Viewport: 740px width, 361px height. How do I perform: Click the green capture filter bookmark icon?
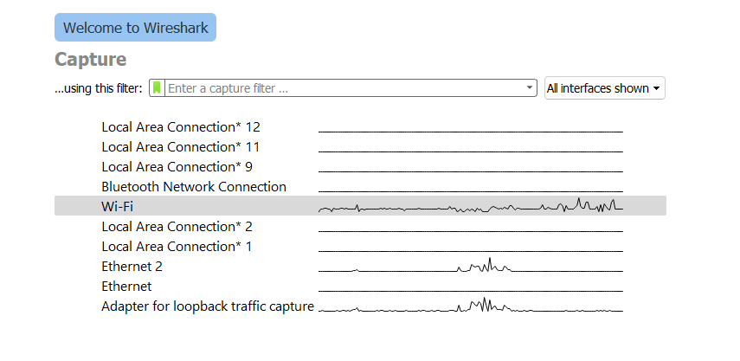[x=157, y=88]
